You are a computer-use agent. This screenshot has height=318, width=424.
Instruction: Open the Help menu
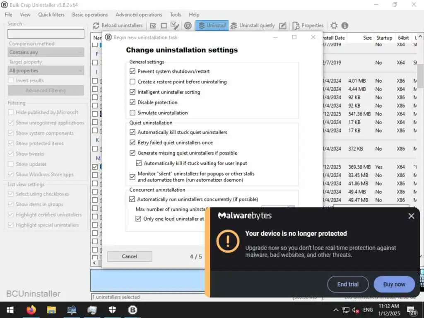coord(194,14)
